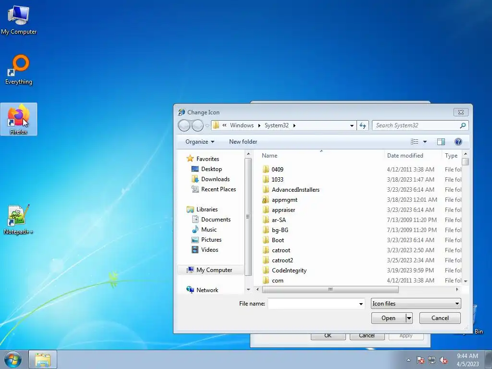Click the Refresh button next to address bar
The image size is (492, 369).
point(363,125)
